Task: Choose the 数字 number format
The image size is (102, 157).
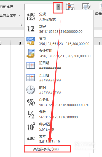Action: [59, 29]
